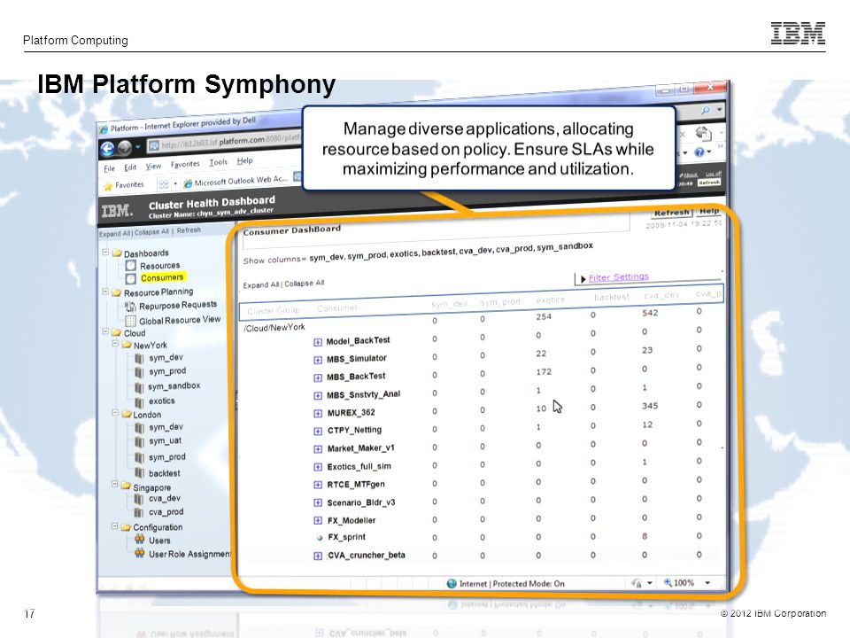
Task: Click the Help button near Refresh
Action: coord(709,211)
